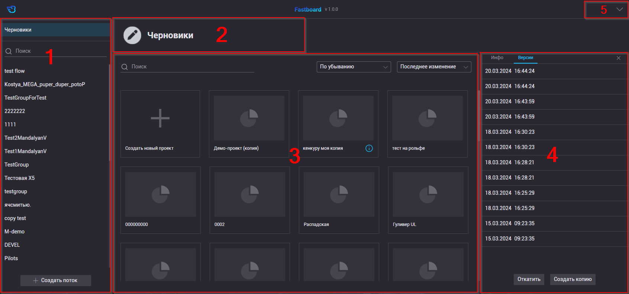Open the тест на рольфе project thumbnail

[428, 118]
